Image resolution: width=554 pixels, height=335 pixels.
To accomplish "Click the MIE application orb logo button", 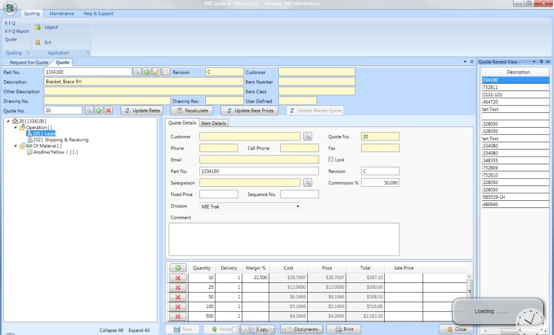I will (10, 9).
